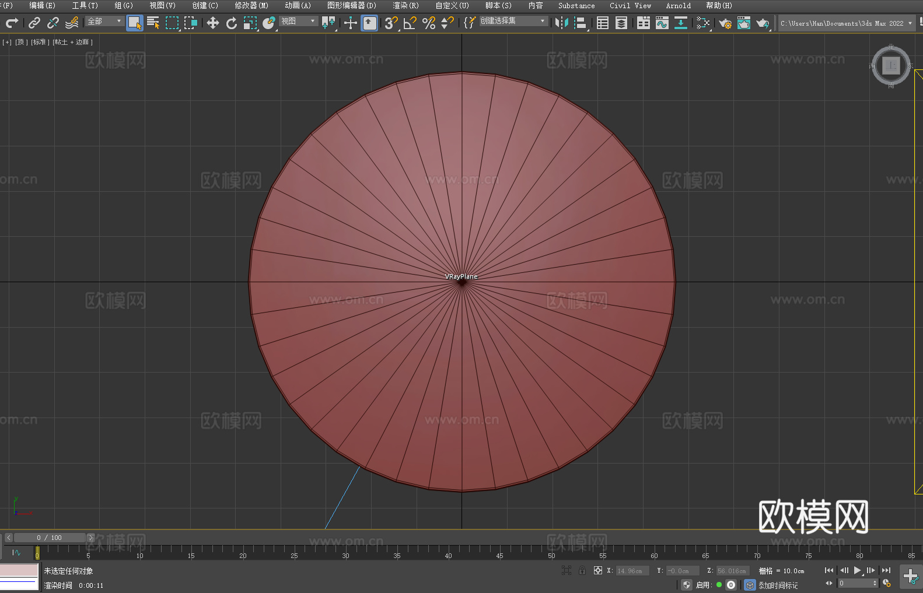Select the Link objects tool
Image resolution: width=923 pixels, height=593 pixels.
(34, 23)
